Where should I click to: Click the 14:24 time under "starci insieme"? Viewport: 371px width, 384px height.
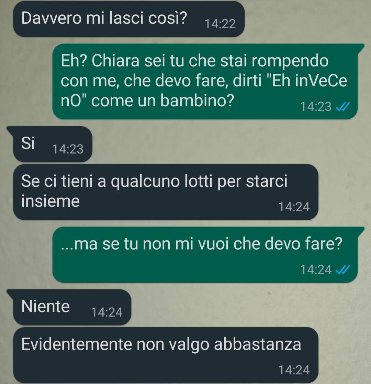(x=294, y=207)
